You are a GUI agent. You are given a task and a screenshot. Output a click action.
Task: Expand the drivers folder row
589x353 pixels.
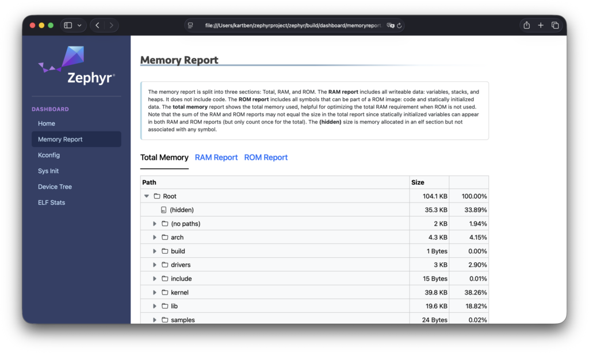155,265
